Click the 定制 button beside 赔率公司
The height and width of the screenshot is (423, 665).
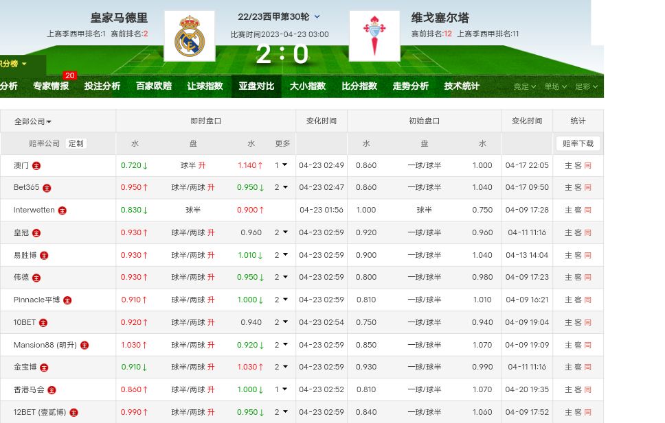click(x=76, y=143)
